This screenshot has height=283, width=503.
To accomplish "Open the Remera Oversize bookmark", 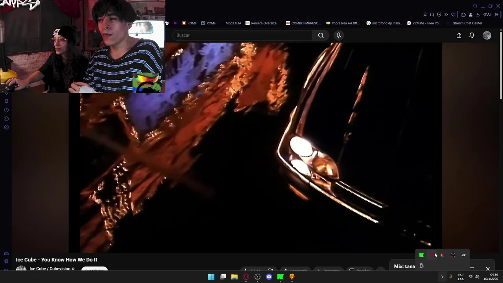I will 262,23.
